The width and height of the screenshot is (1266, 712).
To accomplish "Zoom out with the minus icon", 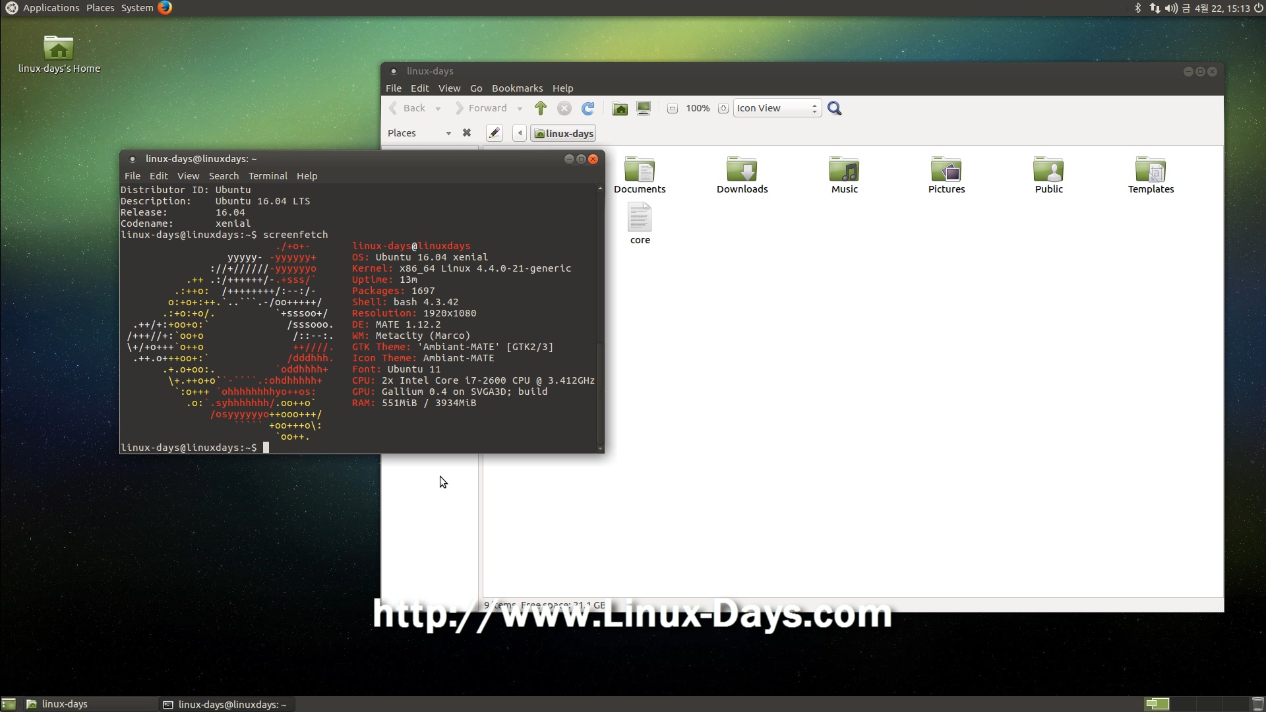I will pyautogui.click(x=673, y=108).
